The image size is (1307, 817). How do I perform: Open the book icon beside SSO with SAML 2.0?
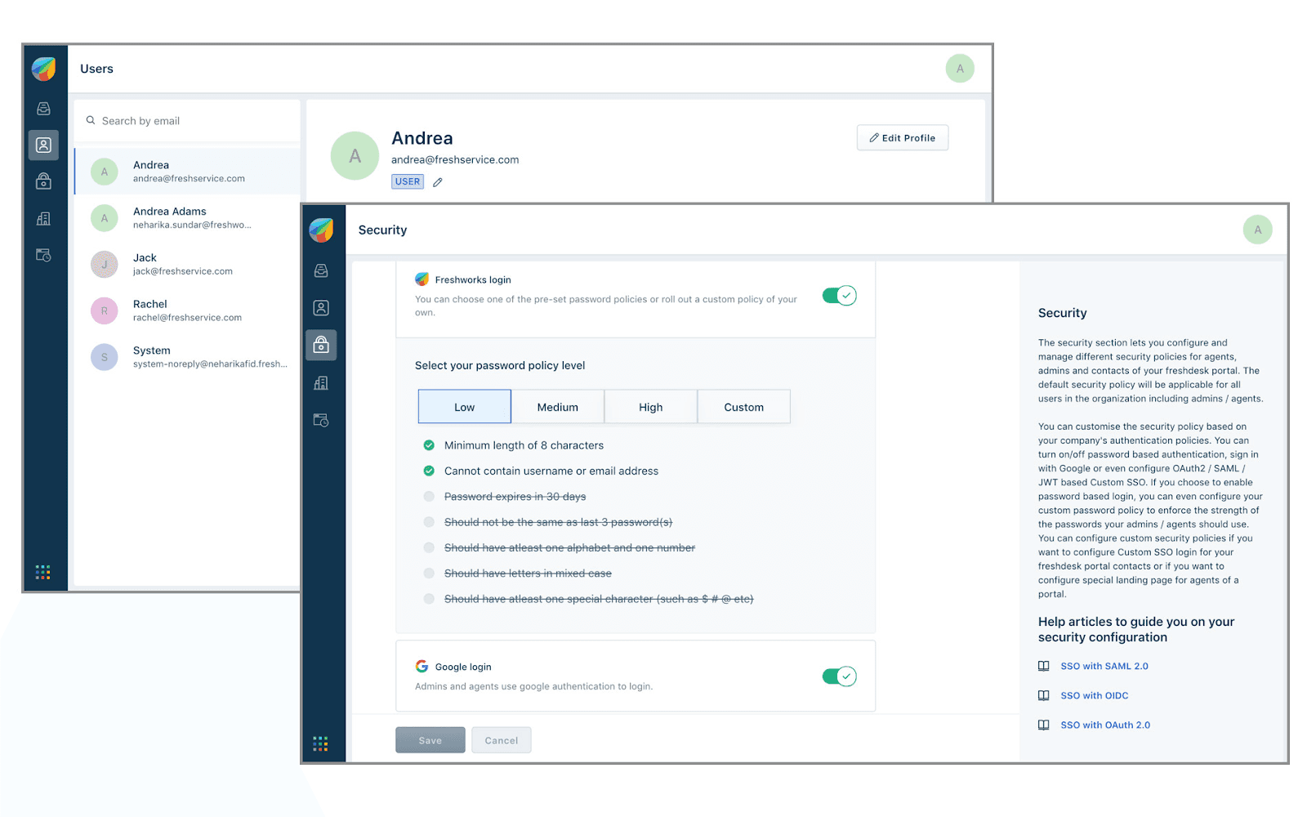[x=1043, y=666]
